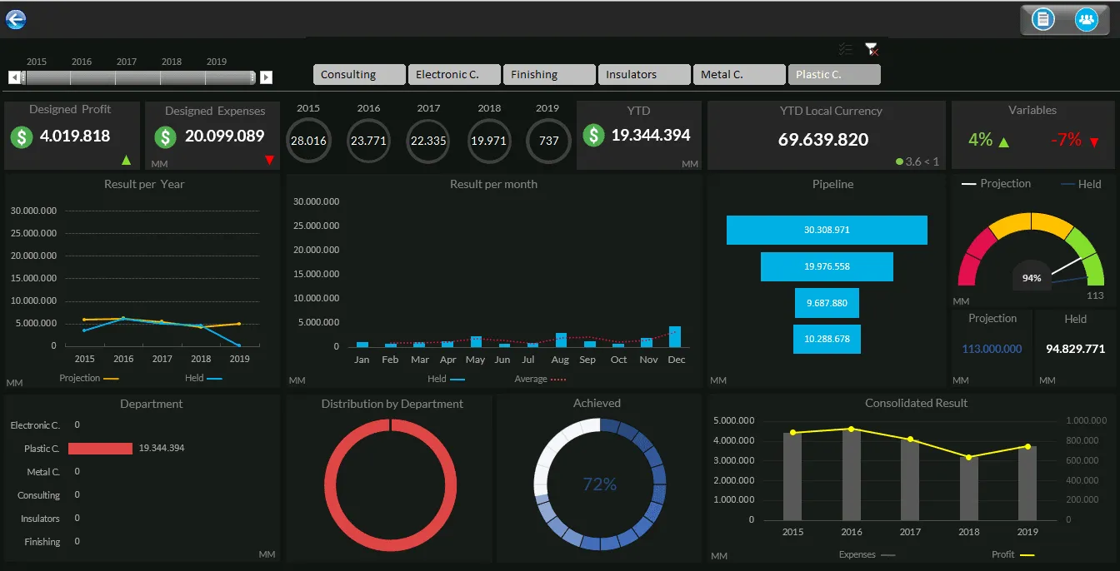1120x571 pixels.
Task: Select the Insulators slicer tab
Action: (x=644, y=74)
